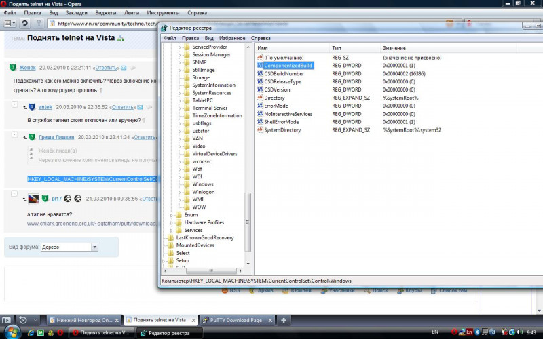Click the Bluetooth icon in system tray

477,332
